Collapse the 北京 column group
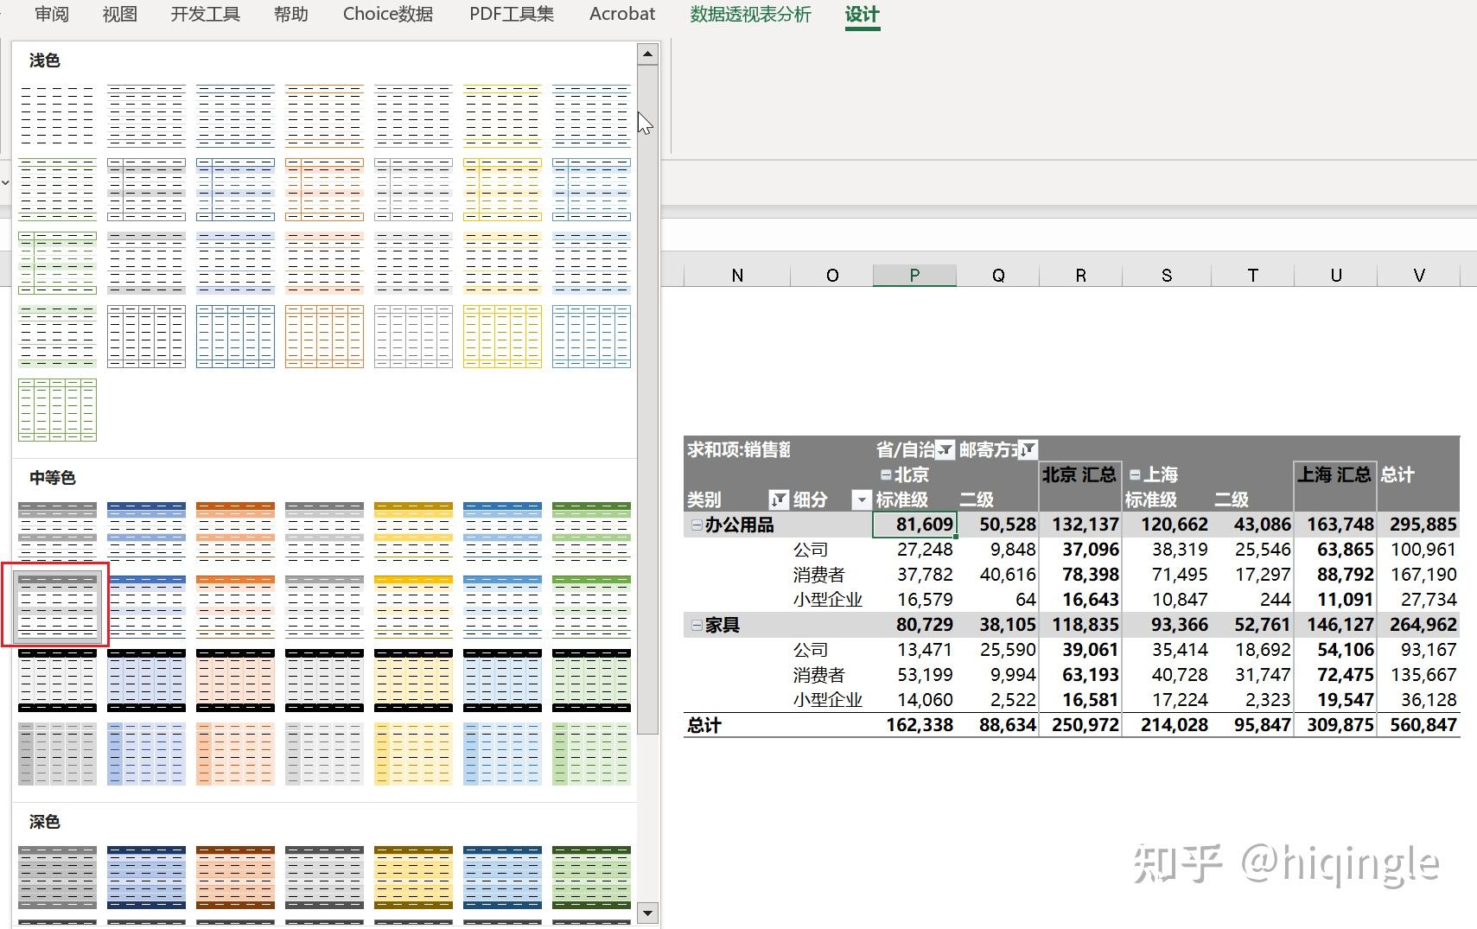The width and height of the screenshot is (1477, 929). (885, 474)
